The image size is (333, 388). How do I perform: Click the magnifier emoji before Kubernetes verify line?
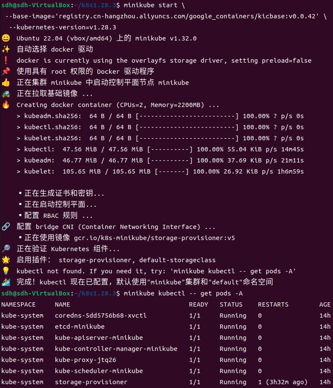(x=6, y=249)
